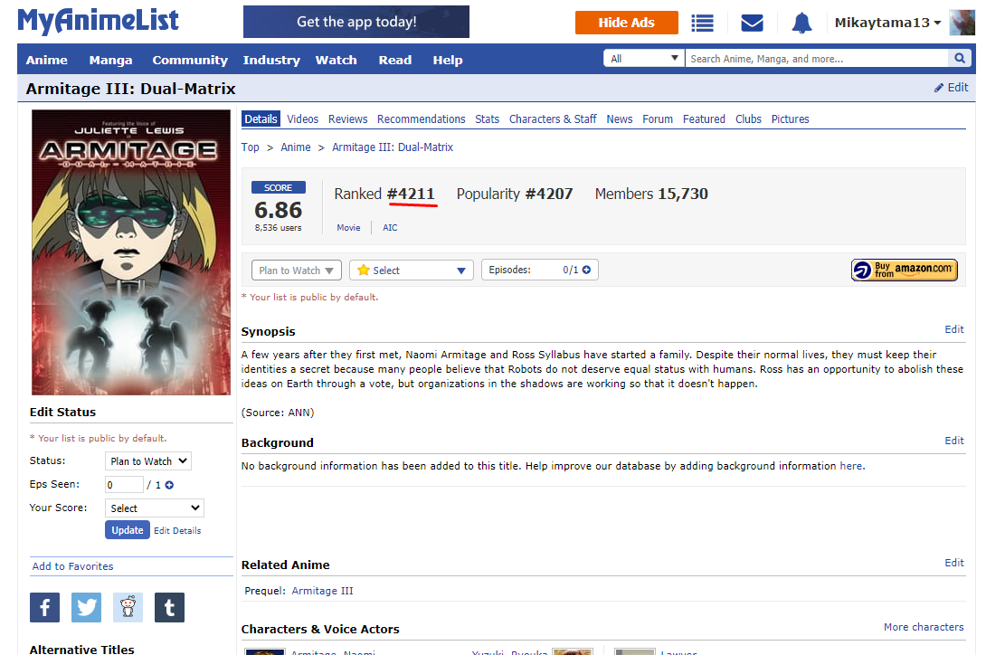Open the Community menu

click(x=190, y=60)
